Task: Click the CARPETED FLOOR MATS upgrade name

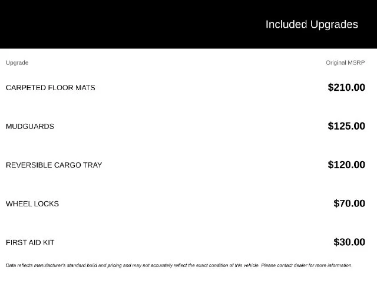Action: coord(51,88)
